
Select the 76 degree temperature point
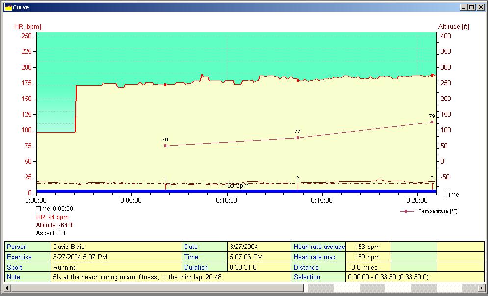[165, 146]
